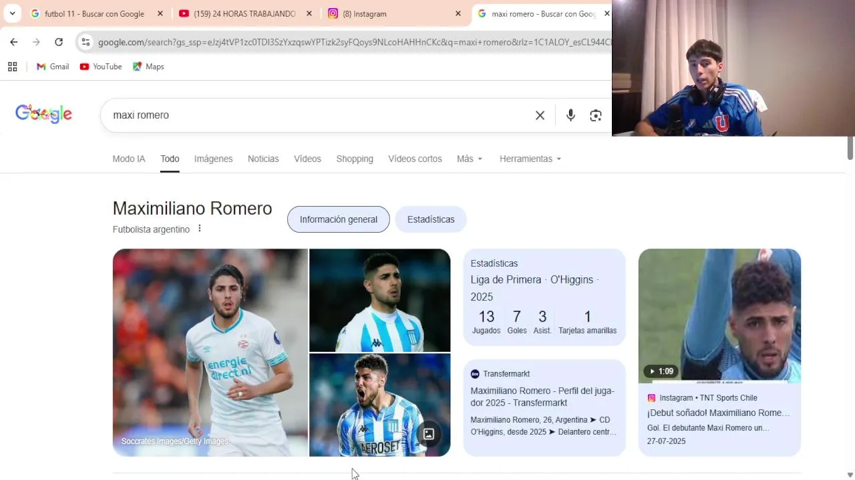Go forward with the browser forward arrow
The width and height of the screenshot is (855, 480).
point(36,42)
